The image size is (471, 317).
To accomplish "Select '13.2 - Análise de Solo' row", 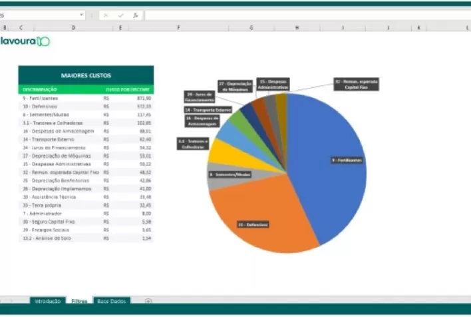I will pos(86,238).
